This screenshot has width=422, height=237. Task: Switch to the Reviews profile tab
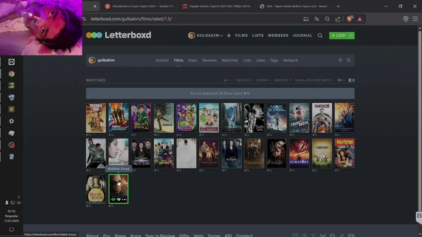click(x=209, y=60)
